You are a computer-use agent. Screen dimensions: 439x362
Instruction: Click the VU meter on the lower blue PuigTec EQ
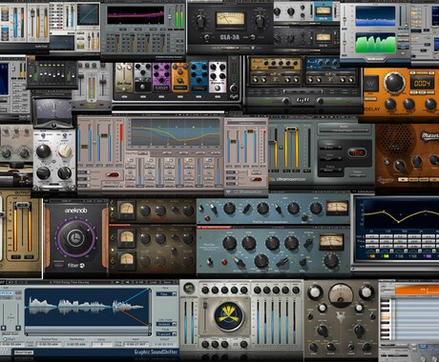(331, 242)
